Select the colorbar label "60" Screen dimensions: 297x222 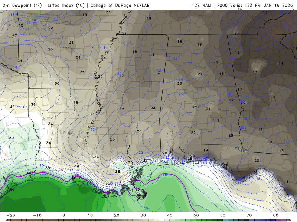pos(223,215)
